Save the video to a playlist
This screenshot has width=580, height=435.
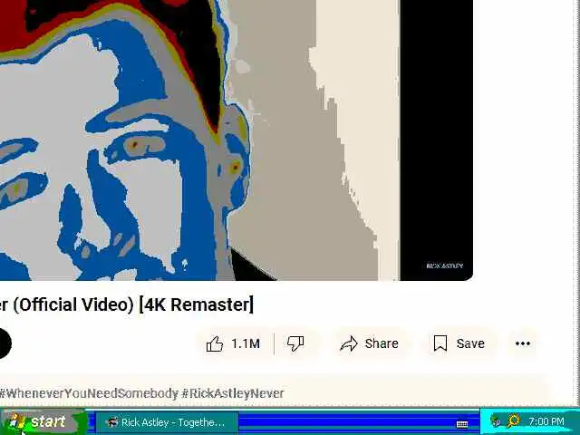pos(459,343)
